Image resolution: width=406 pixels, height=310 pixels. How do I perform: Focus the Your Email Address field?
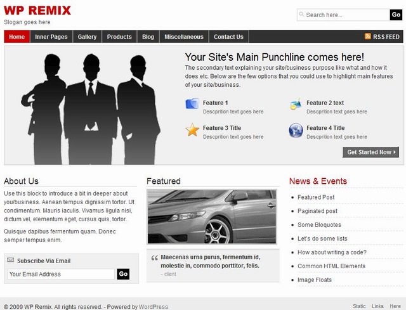(61, 274)
